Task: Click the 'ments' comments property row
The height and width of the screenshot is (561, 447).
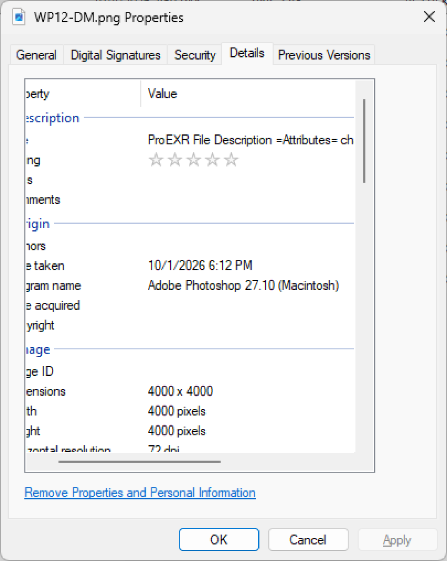Action: [190, 200]
